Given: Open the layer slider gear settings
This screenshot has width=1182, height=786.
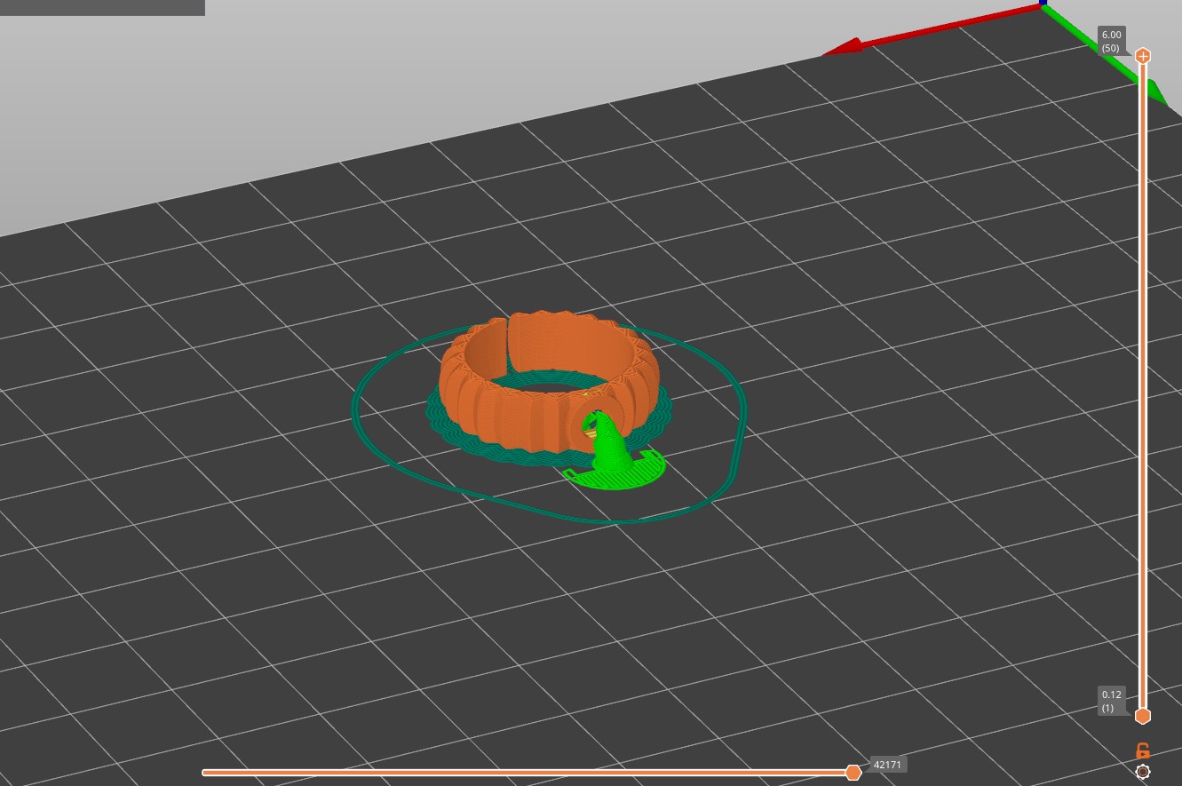Looking at the screenshot, I should [x=1143, y=773].
